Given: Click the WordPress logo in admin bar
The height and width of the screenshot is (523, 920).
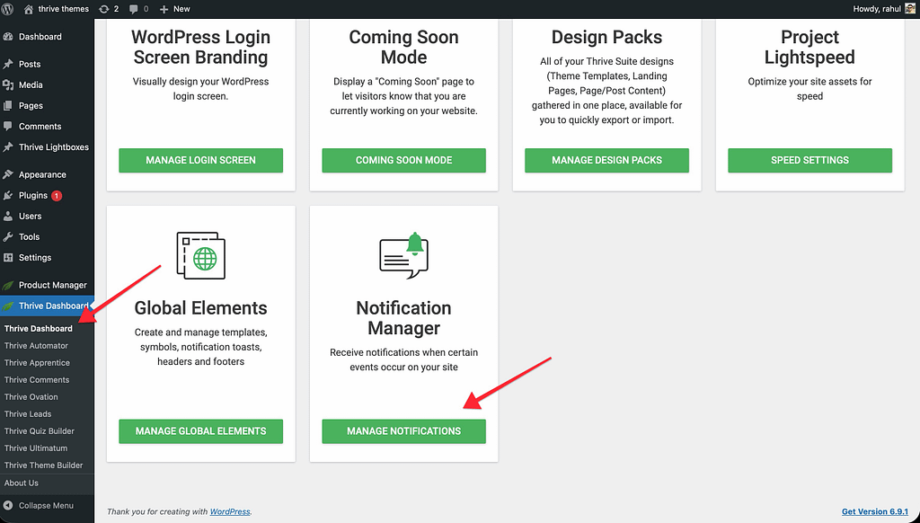Looking at the screenshot, I should click(9, 9).
